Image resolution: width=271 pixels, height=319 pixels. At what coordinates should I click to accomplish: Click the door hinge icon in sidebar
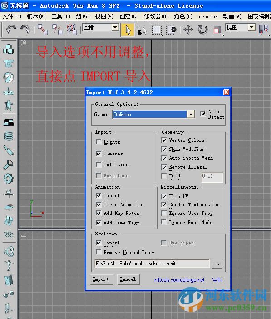pos(9,280)
